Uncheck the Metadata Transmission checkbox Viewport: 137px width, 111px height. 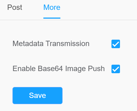pyautogui.click(x=116, y=44)
